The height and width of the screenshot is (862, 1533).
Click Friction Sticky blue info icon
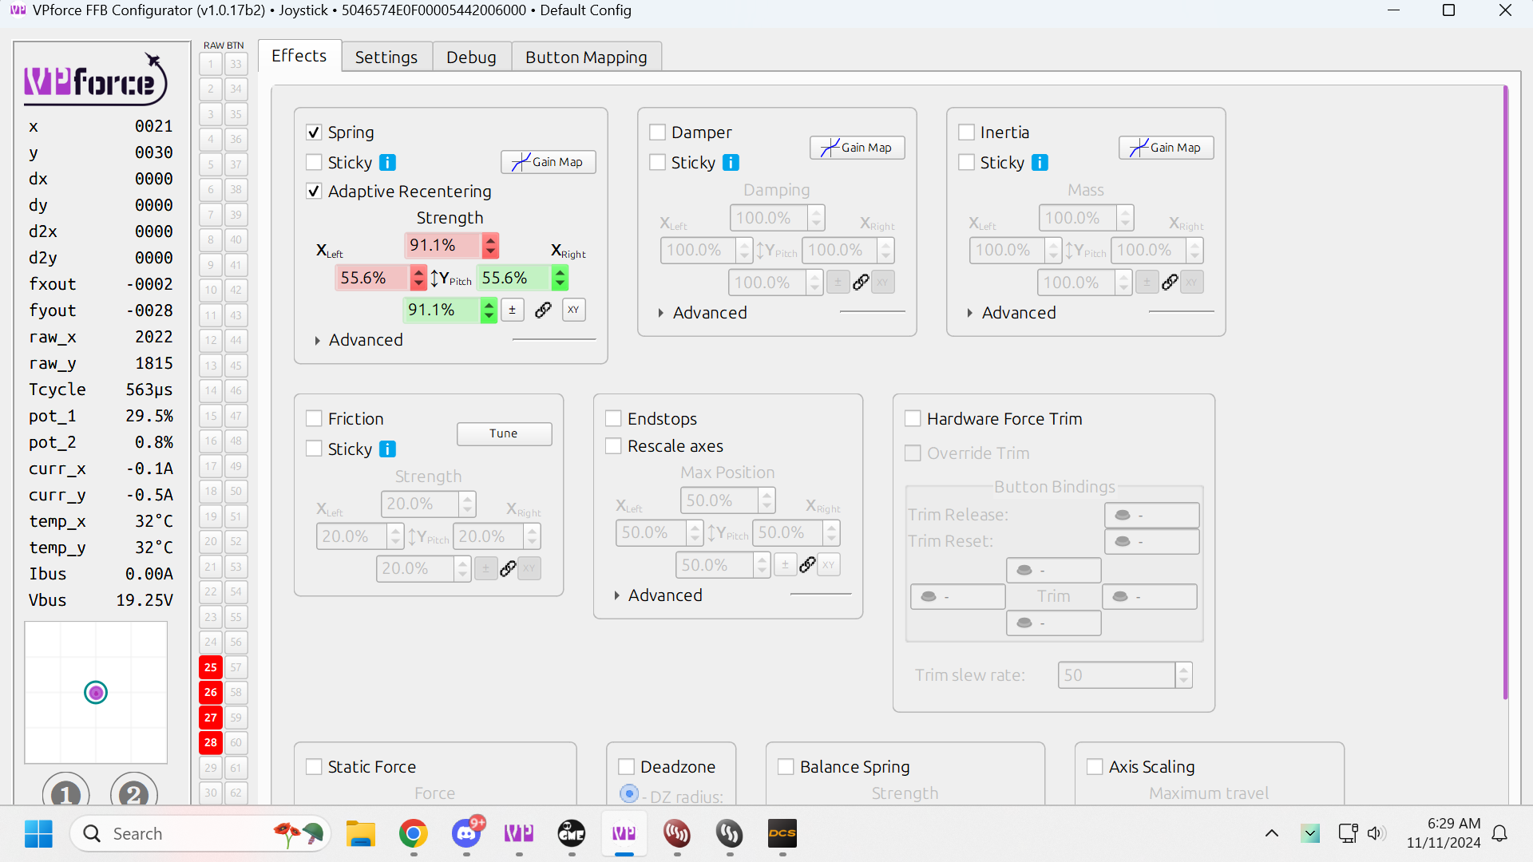click(387, 449)
